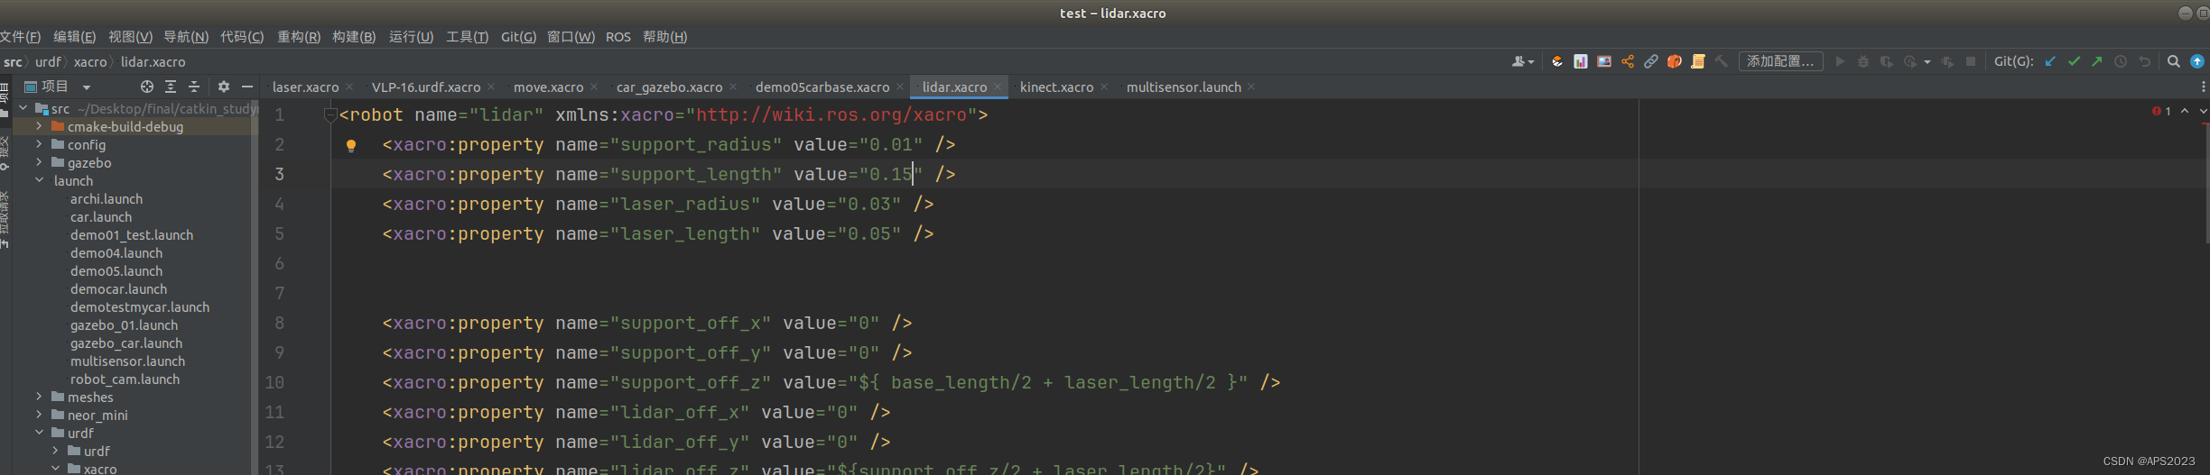2210x475 pixels.
Task: Click the Expand All icon in project panel
Action: (x=171, y=87)
